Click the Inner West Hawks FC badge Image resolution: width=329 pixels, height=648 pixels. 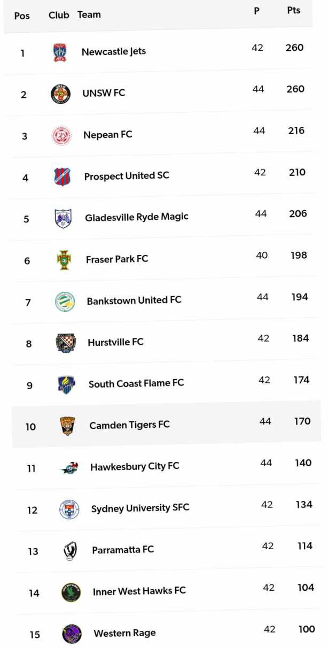coord(71,592)
